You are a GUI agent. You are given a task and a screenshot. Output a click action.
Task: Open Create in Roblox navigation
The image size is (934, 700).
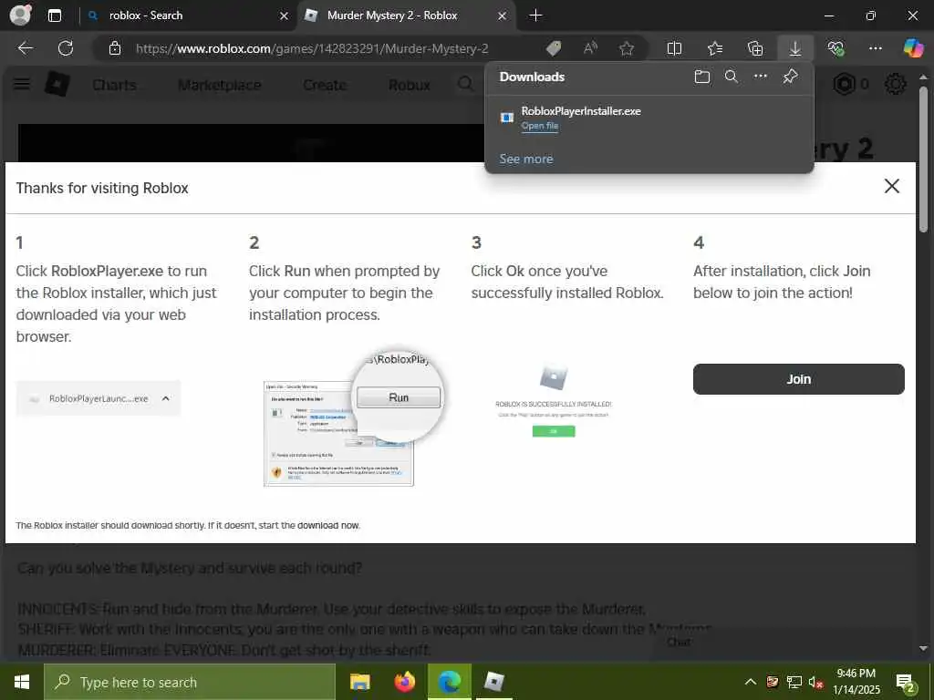[x=325, y=85]
